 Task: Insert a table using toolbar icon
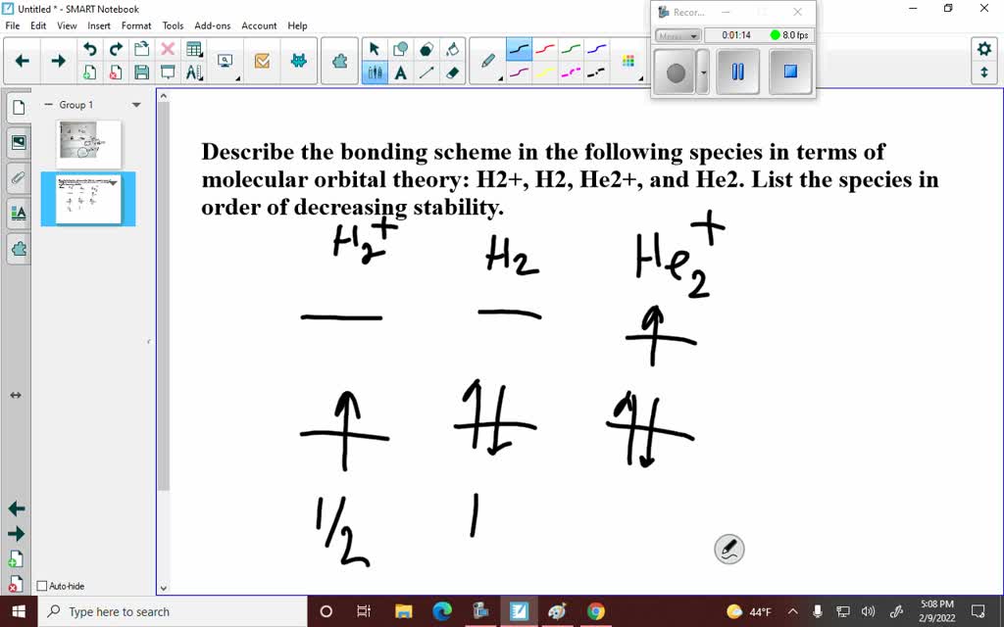pos(193,48)
